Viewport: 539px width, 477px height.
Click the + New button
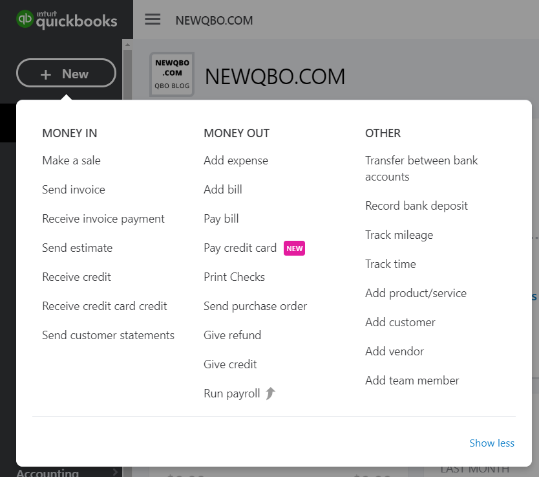click(x=66, y=73)
